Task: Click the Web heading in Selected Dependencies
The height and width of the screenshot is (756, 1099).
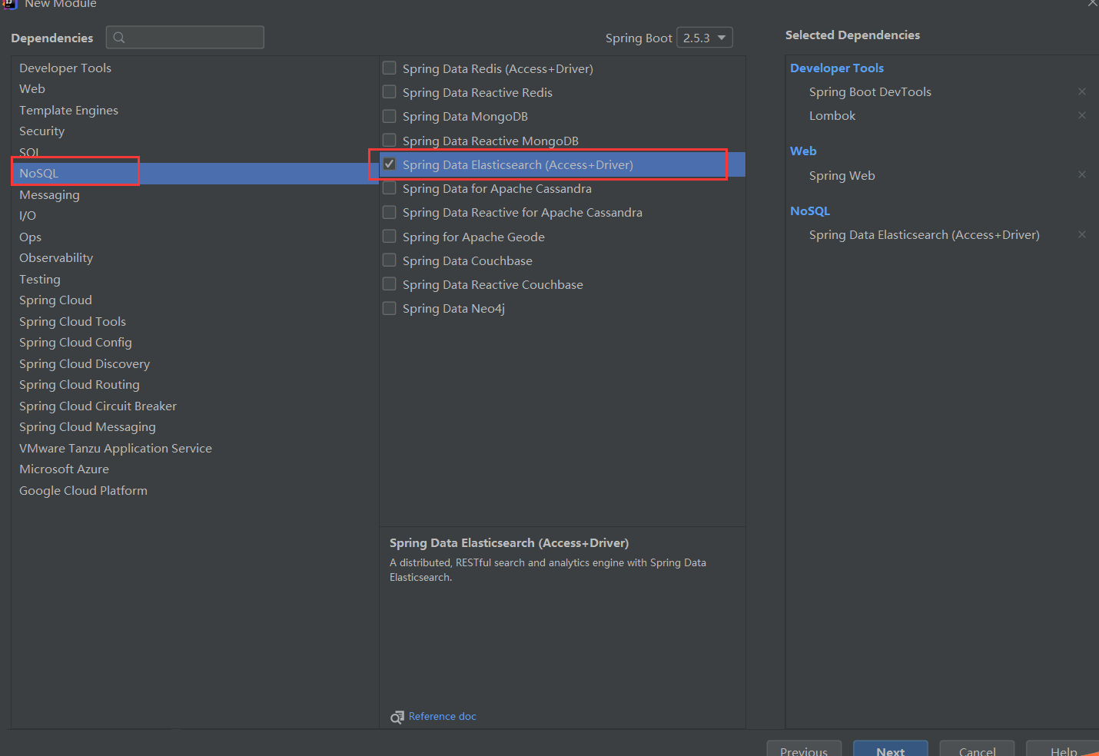Action: (803, 151)
